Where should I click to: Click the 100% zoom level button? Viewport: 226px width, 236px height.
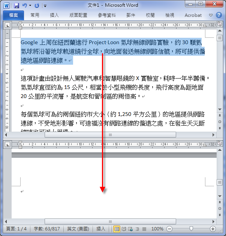coord(157,229)
